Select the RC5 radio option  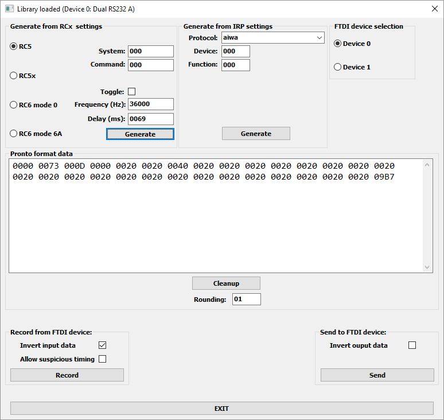tap(14, 46)
